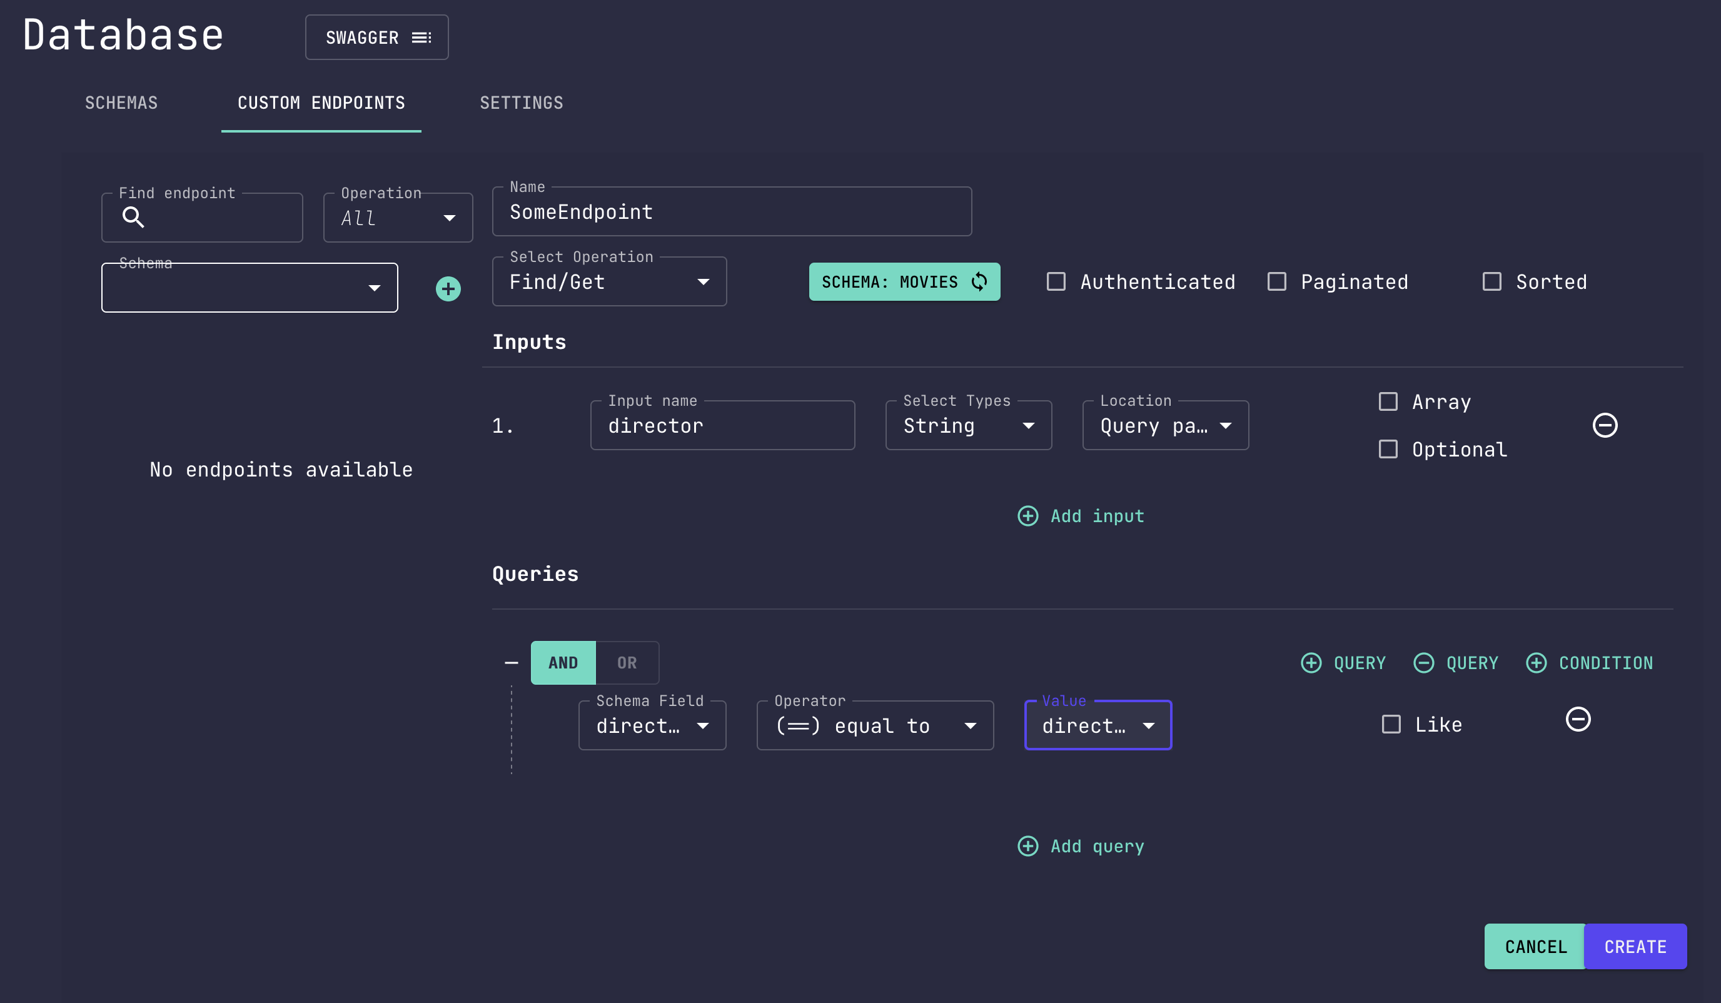Open Swagger via the list icon button

tap(377, 38)
